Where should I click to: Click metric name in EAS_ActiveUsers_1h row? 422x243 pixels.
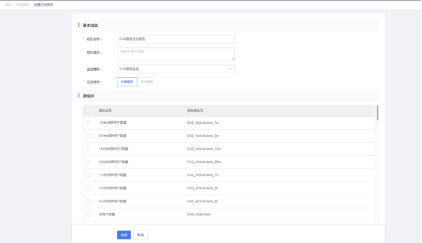(112, 175)
